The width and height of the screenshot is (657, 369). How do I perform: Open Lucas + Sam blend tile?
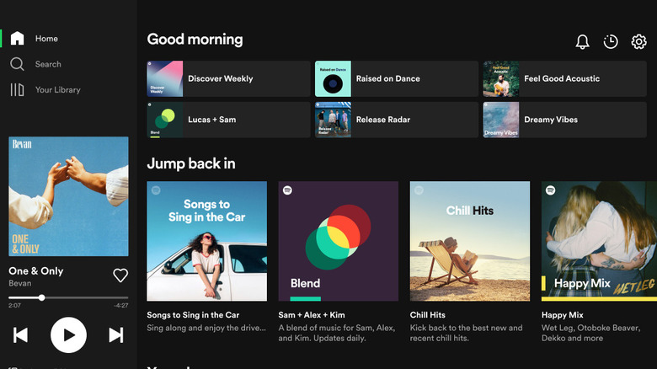(228, 120)
